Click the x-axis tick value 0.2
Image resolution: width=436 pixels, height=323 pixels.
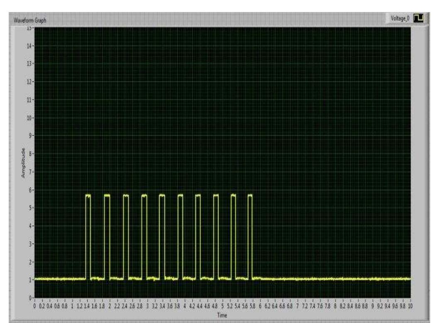coord(42,306)
